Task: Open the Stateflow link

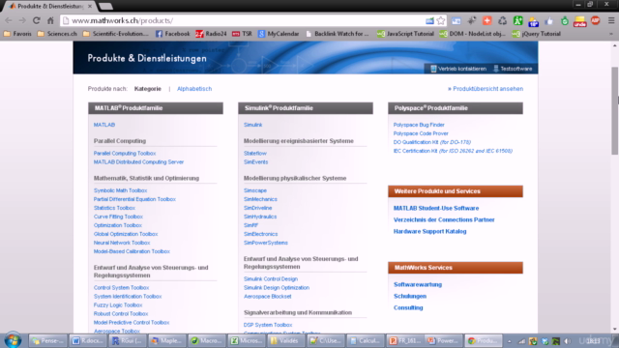Action: tap(255, 153)
